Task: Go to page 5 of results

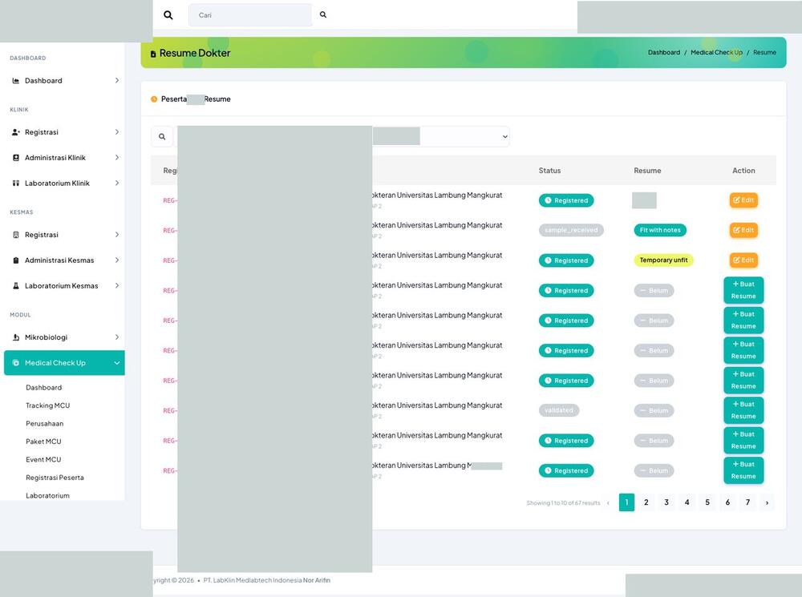Action: tap(707, 502)
